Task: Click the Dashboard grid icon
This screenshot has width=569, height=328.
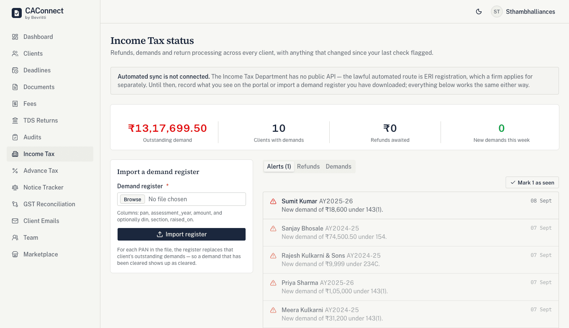Action: pos(15,37)
